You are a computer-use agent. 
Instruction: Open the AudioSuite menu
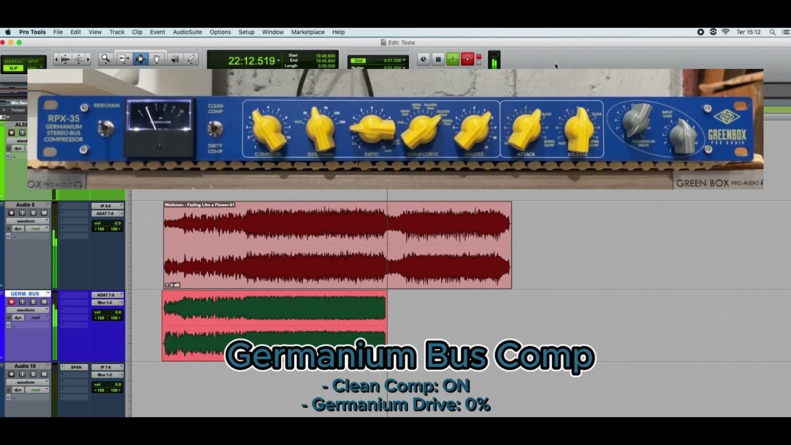pos(187,32)
